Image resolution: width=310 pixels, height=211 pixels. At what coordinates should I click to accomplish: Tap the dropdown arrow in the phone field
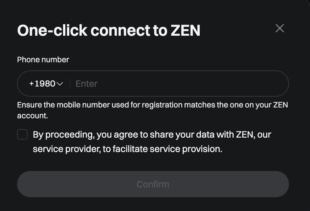click(x=60, y=84)
